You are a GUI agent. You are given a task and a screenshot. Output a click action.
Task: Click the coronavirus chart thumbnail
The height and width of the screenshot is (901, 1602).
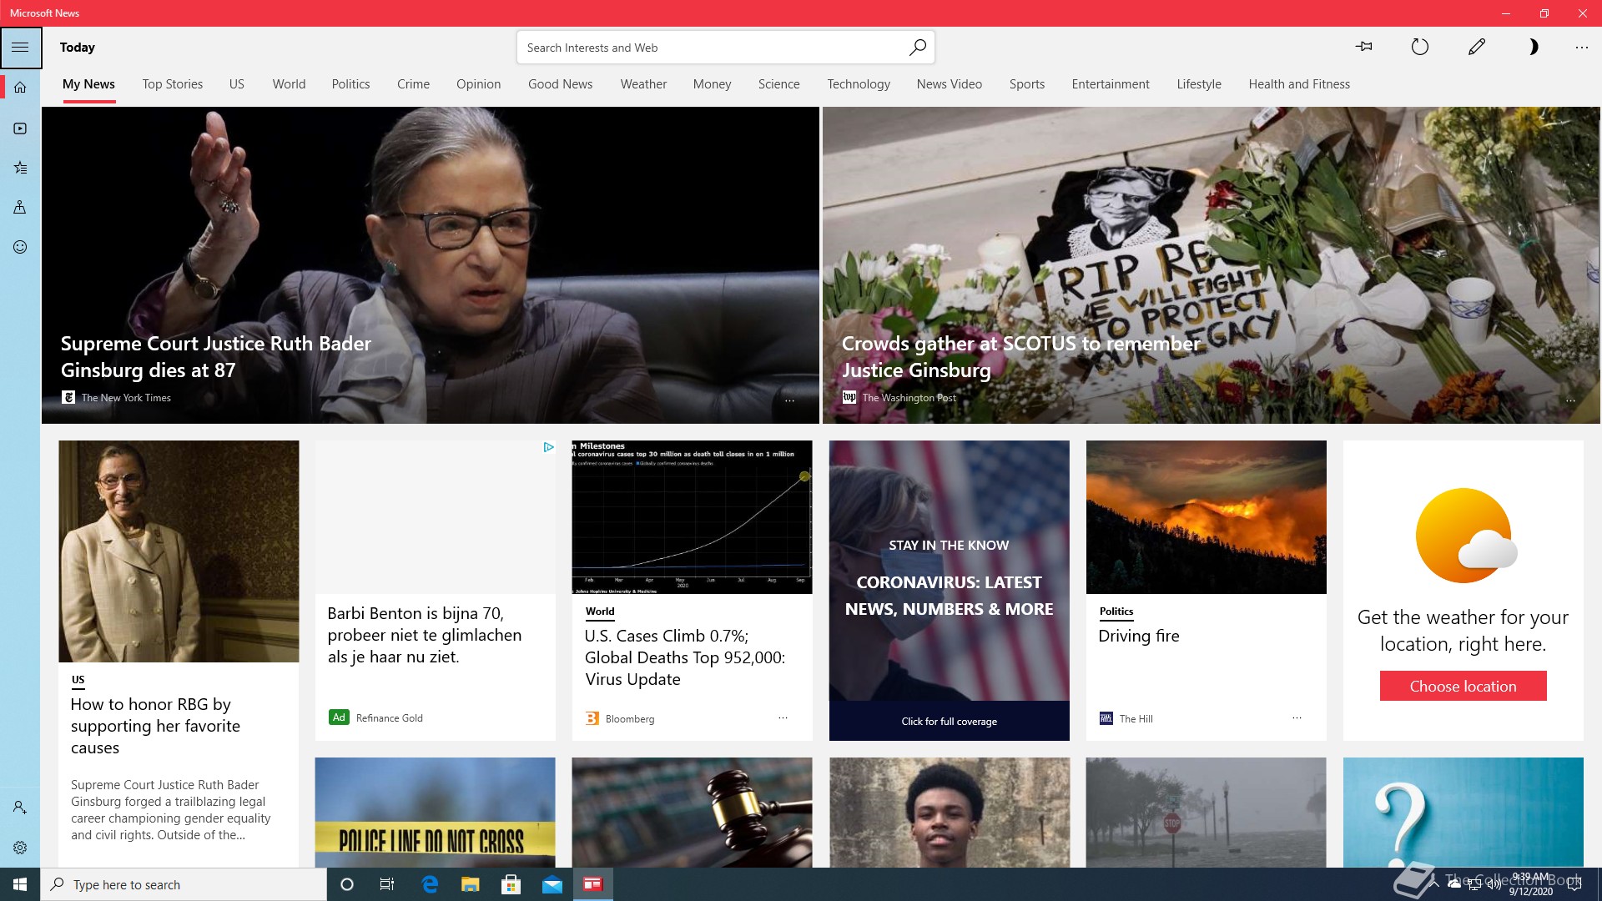coord(692,517)
